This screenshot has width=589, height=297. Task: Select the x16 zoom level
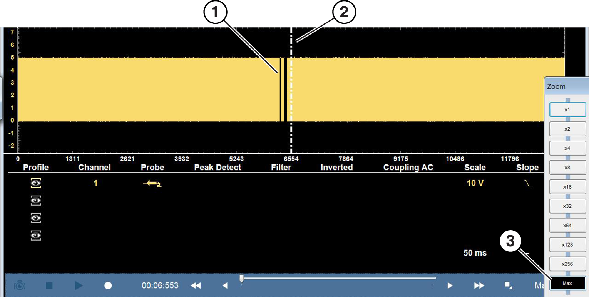coord(567,187)
